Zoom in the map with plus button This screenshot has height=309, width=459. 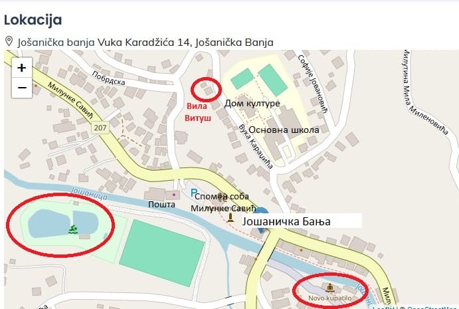pyautogui.click(x=22, y=68)
